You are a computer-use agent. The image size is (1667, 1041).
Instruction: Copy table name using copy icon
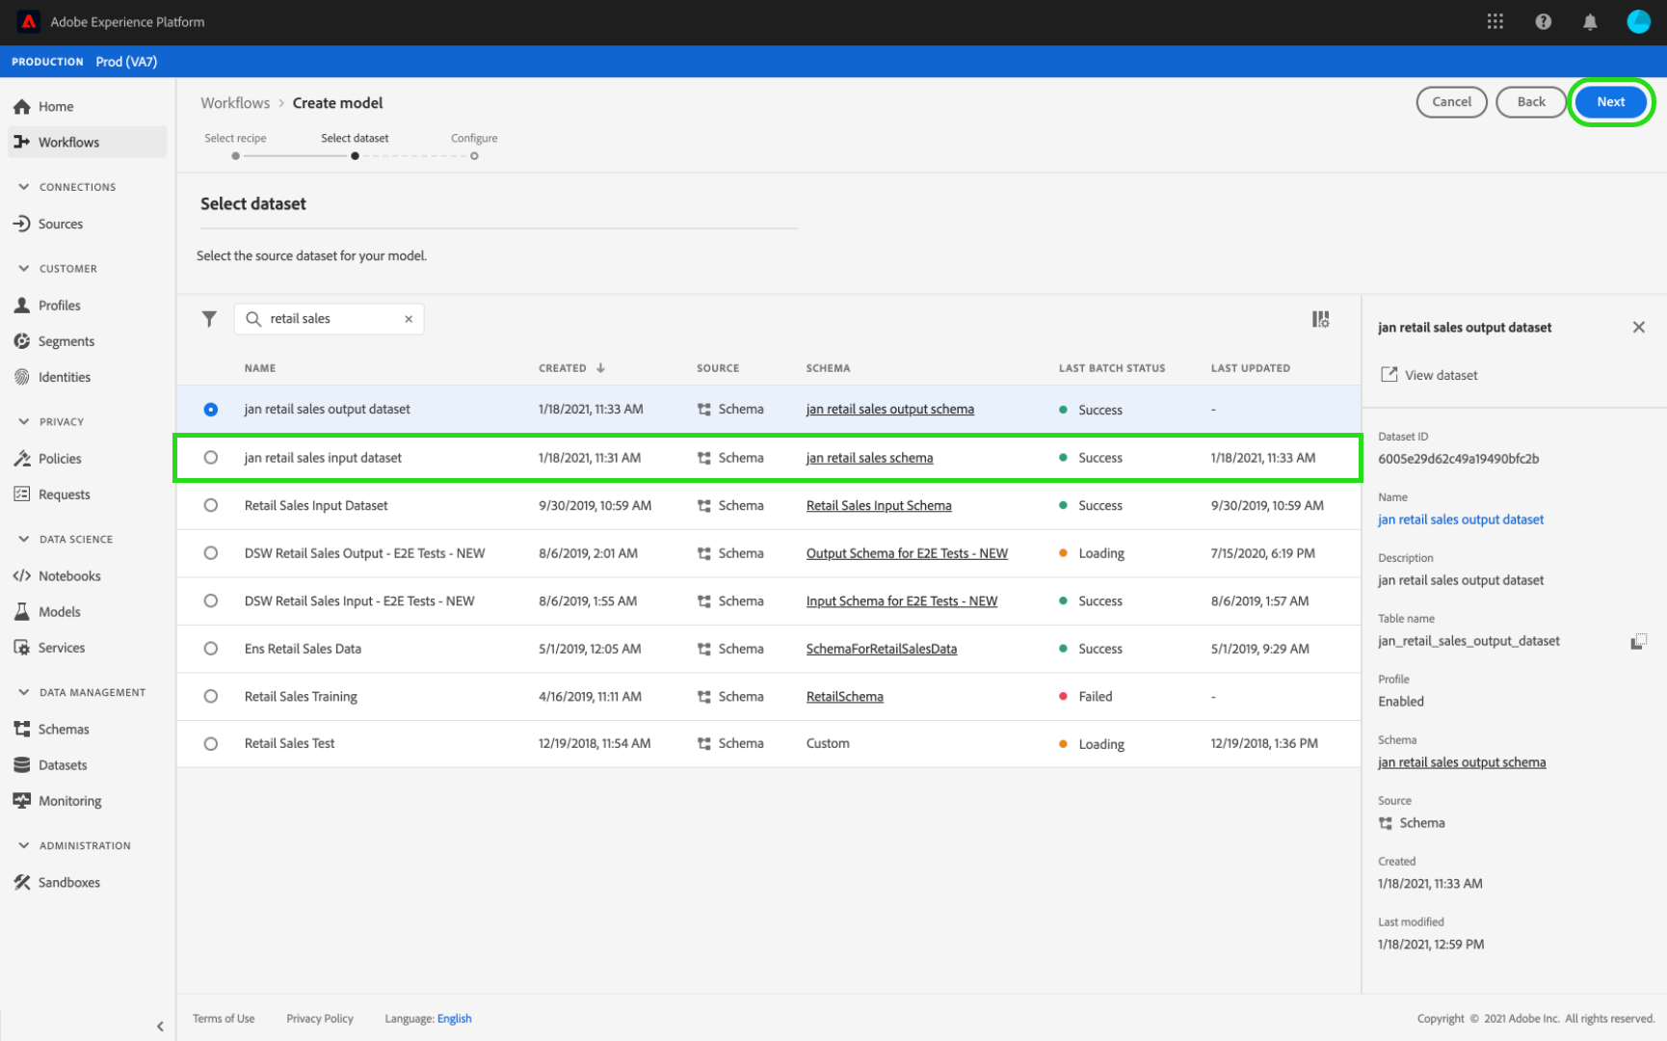tap(1637, 642)
